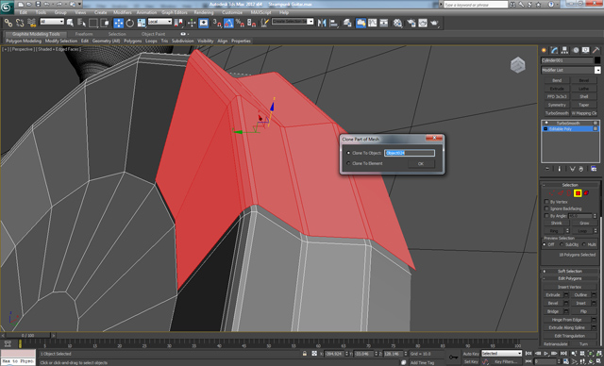Activate the Select and Move tool
Image resolution: width=604 pixels, height=366 pixels.
click(118, 23)
